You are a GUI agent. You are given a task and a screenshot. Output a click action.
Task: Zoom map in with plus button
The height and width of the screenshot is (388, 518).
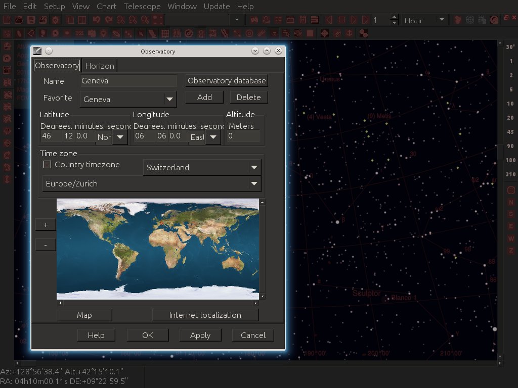click(46, 225)
